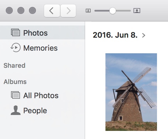Click the red close window button
This screenshot has width=168, height=139.
point(9,10)
